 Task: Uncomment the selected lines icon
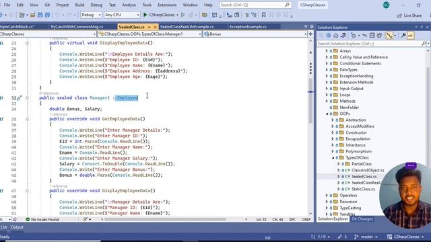(x=253, y=15)
